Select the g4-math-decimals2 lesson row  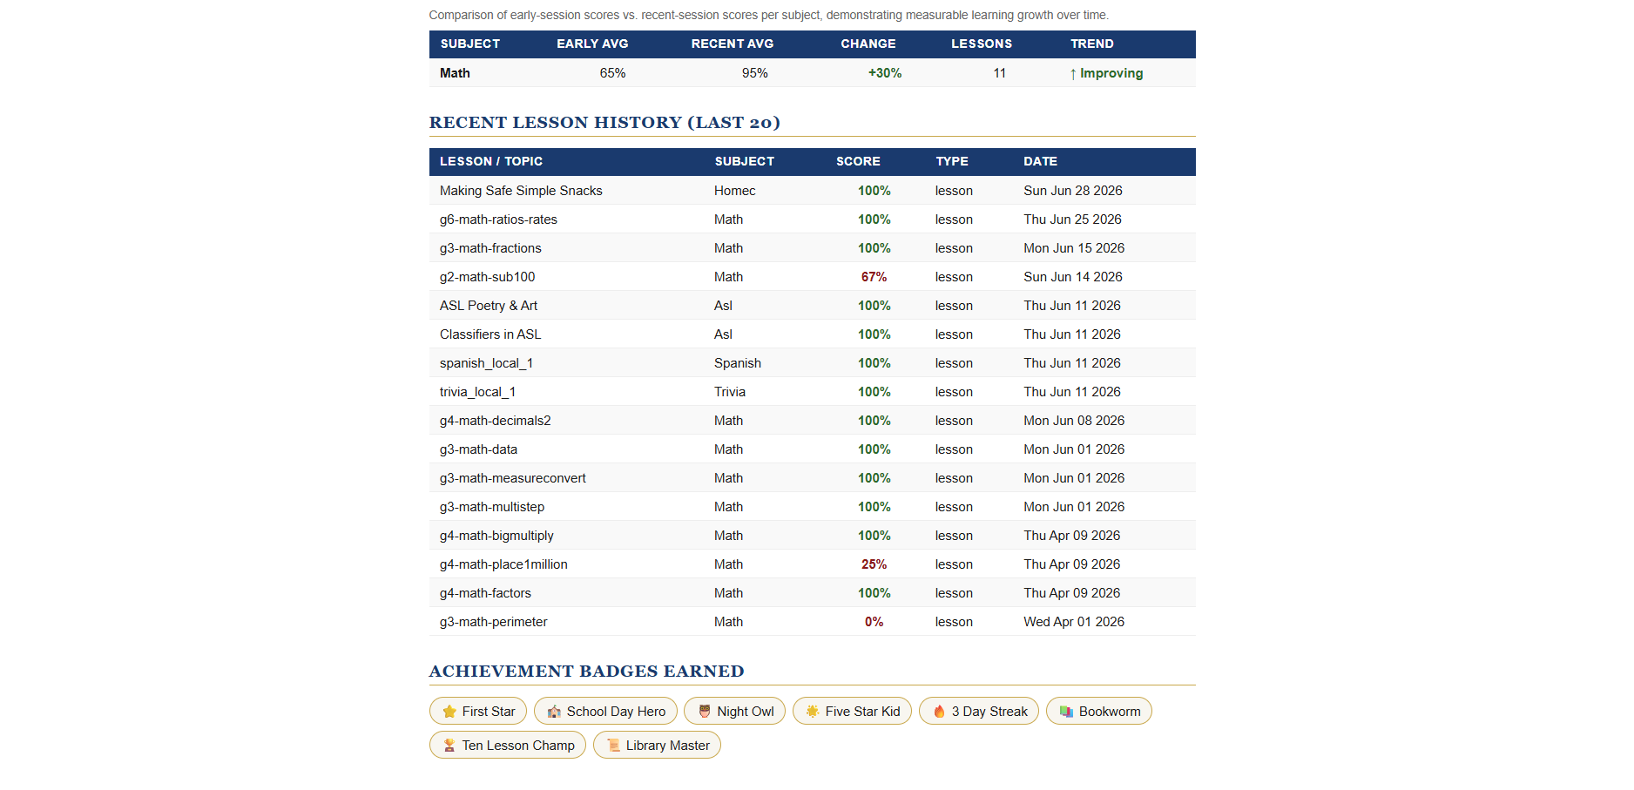(x=812, y=421)
